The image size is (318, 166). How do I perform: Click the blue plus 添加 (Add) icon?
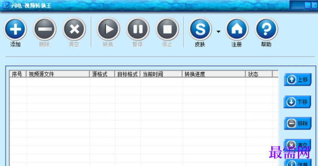pos(15,29)
